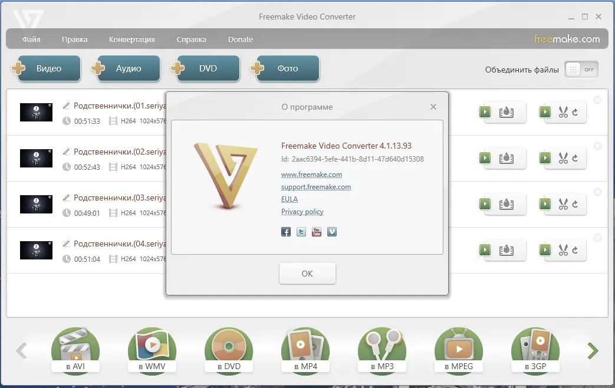Add a new file with the Видео button
The width and height of the screenshot is (615, 388).
click(47, 68)
